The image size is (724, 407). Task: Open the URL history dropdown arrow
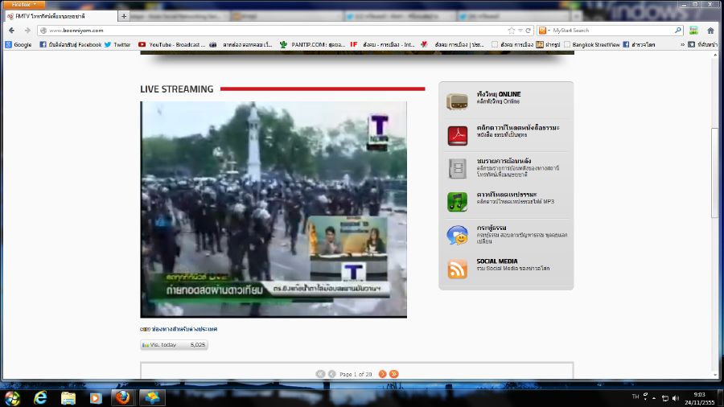click(520, 31)
